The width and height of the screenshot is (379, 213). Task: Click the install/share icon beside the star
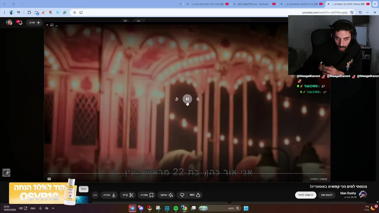(81, 12)
